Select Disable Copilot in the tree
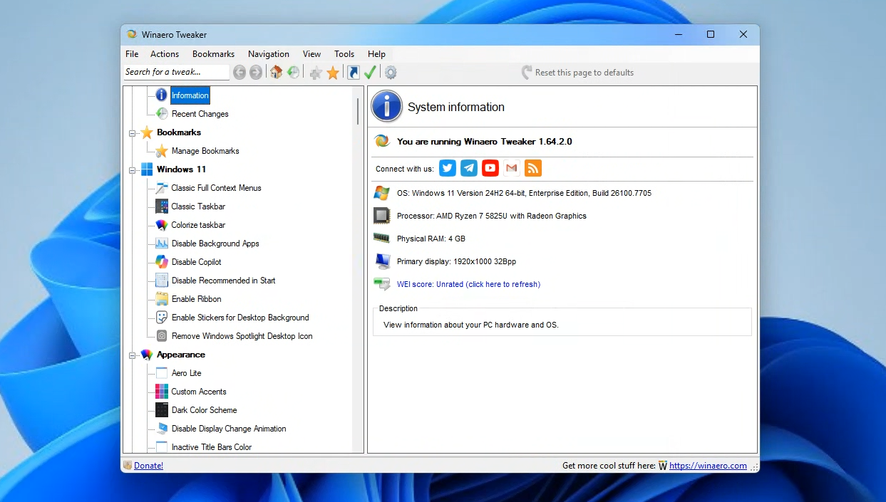Viewport: 886px width, 502px height. (196, 262)
